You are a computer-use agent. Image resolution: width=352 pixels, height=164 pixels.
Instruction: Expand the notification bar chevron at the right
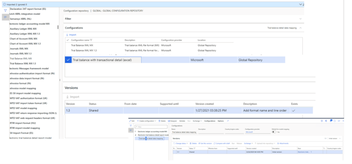point(301,4)
